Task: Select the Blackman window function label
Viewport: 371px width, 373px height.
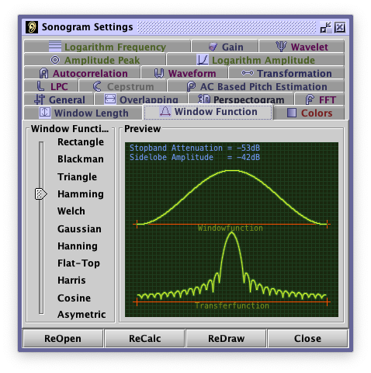Action: pos(81,159)
